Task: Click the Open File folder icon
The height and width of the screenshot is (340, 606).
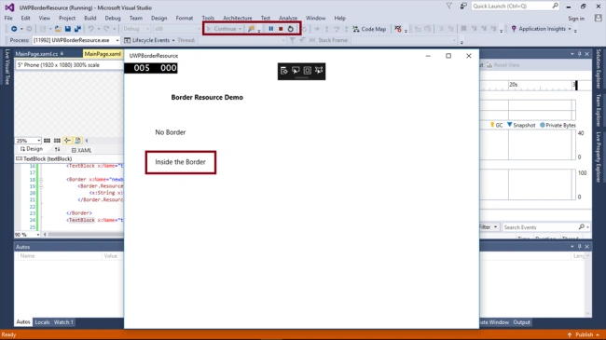Action: [58, 29]
